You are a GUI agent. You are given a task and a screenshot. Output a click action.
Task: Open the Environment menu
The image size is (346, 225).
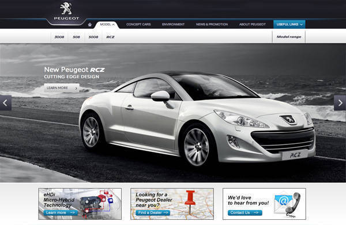173,24
